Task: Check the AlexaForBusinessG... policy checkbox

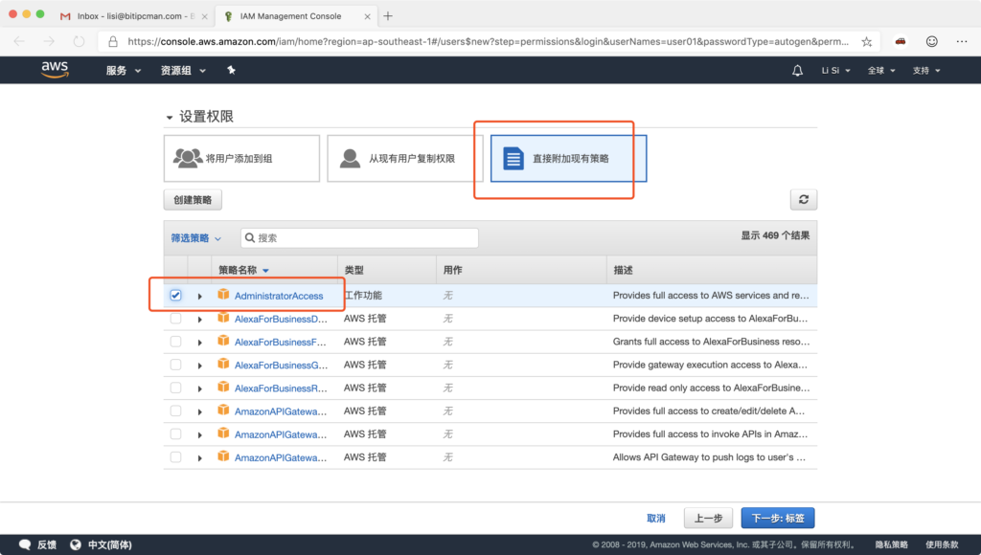Action: tap(176, 365)
